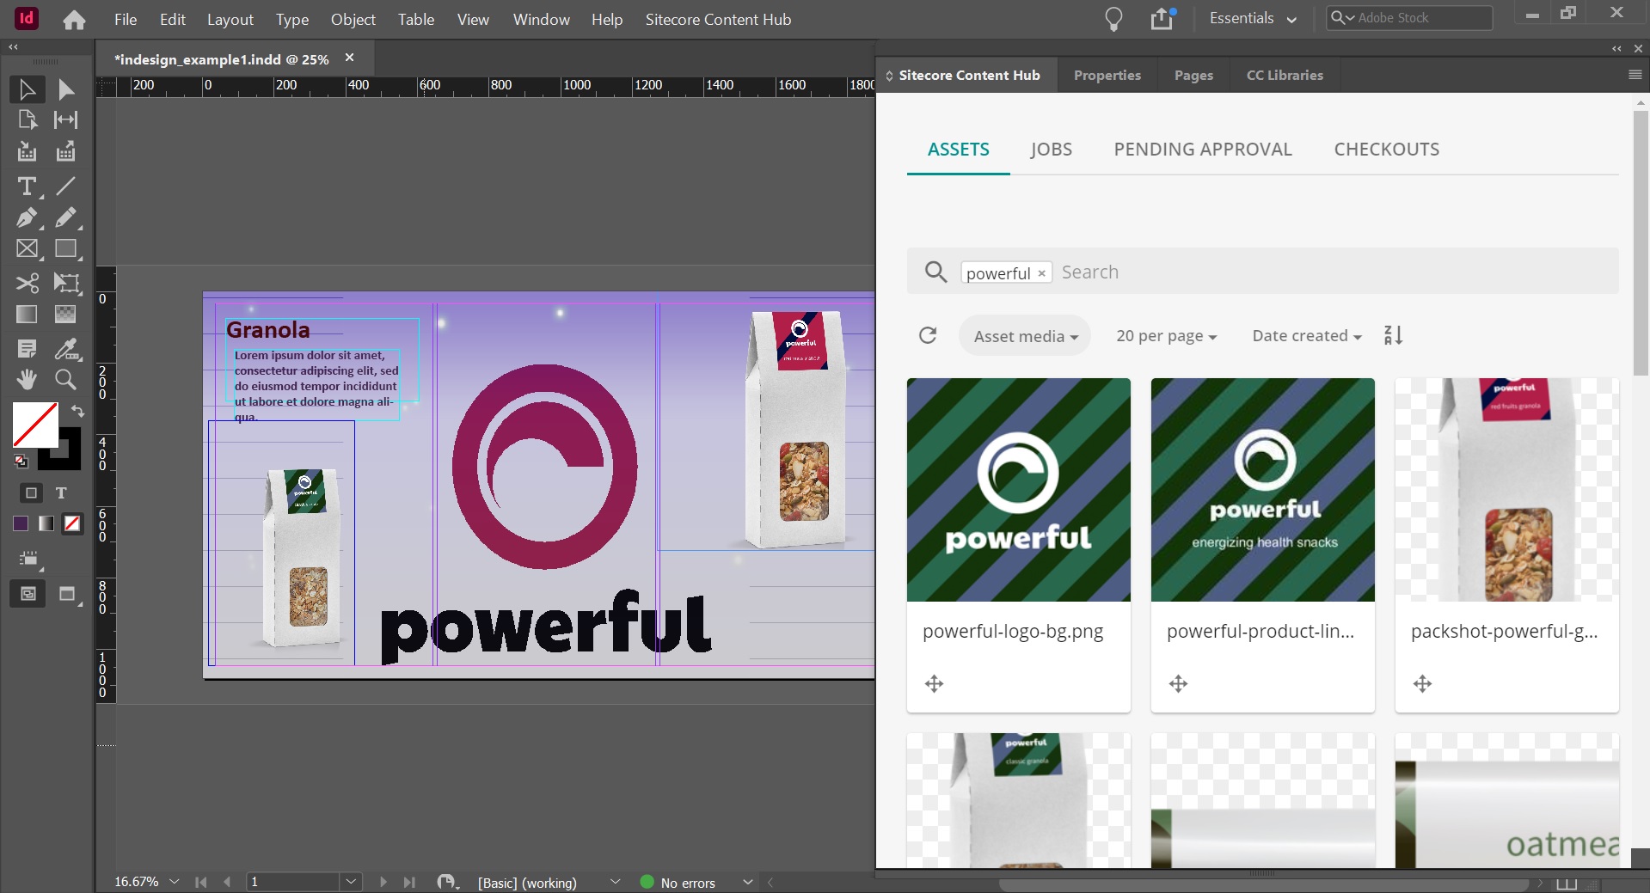The height and width of the screenshot is (893, 1650).
Task: Go to InDesign Home screen
Action: [75, 19]
